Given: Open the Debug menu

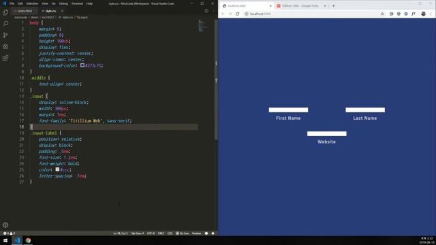Looking at the screenshot, I should [x=63, y=3].
